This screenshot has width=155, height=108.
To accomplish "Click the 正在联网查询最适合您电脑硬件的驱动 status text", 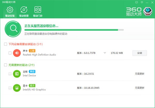I will pyautogui.click(x=46, y=34).
